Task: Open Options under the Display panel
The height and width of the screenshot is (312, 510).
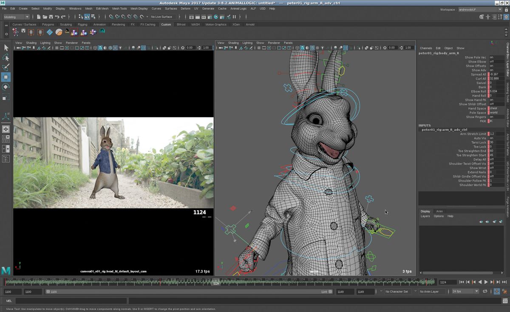Action: 439,216
